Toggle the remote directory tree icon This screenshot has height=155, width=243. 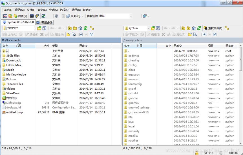point(227,28)
